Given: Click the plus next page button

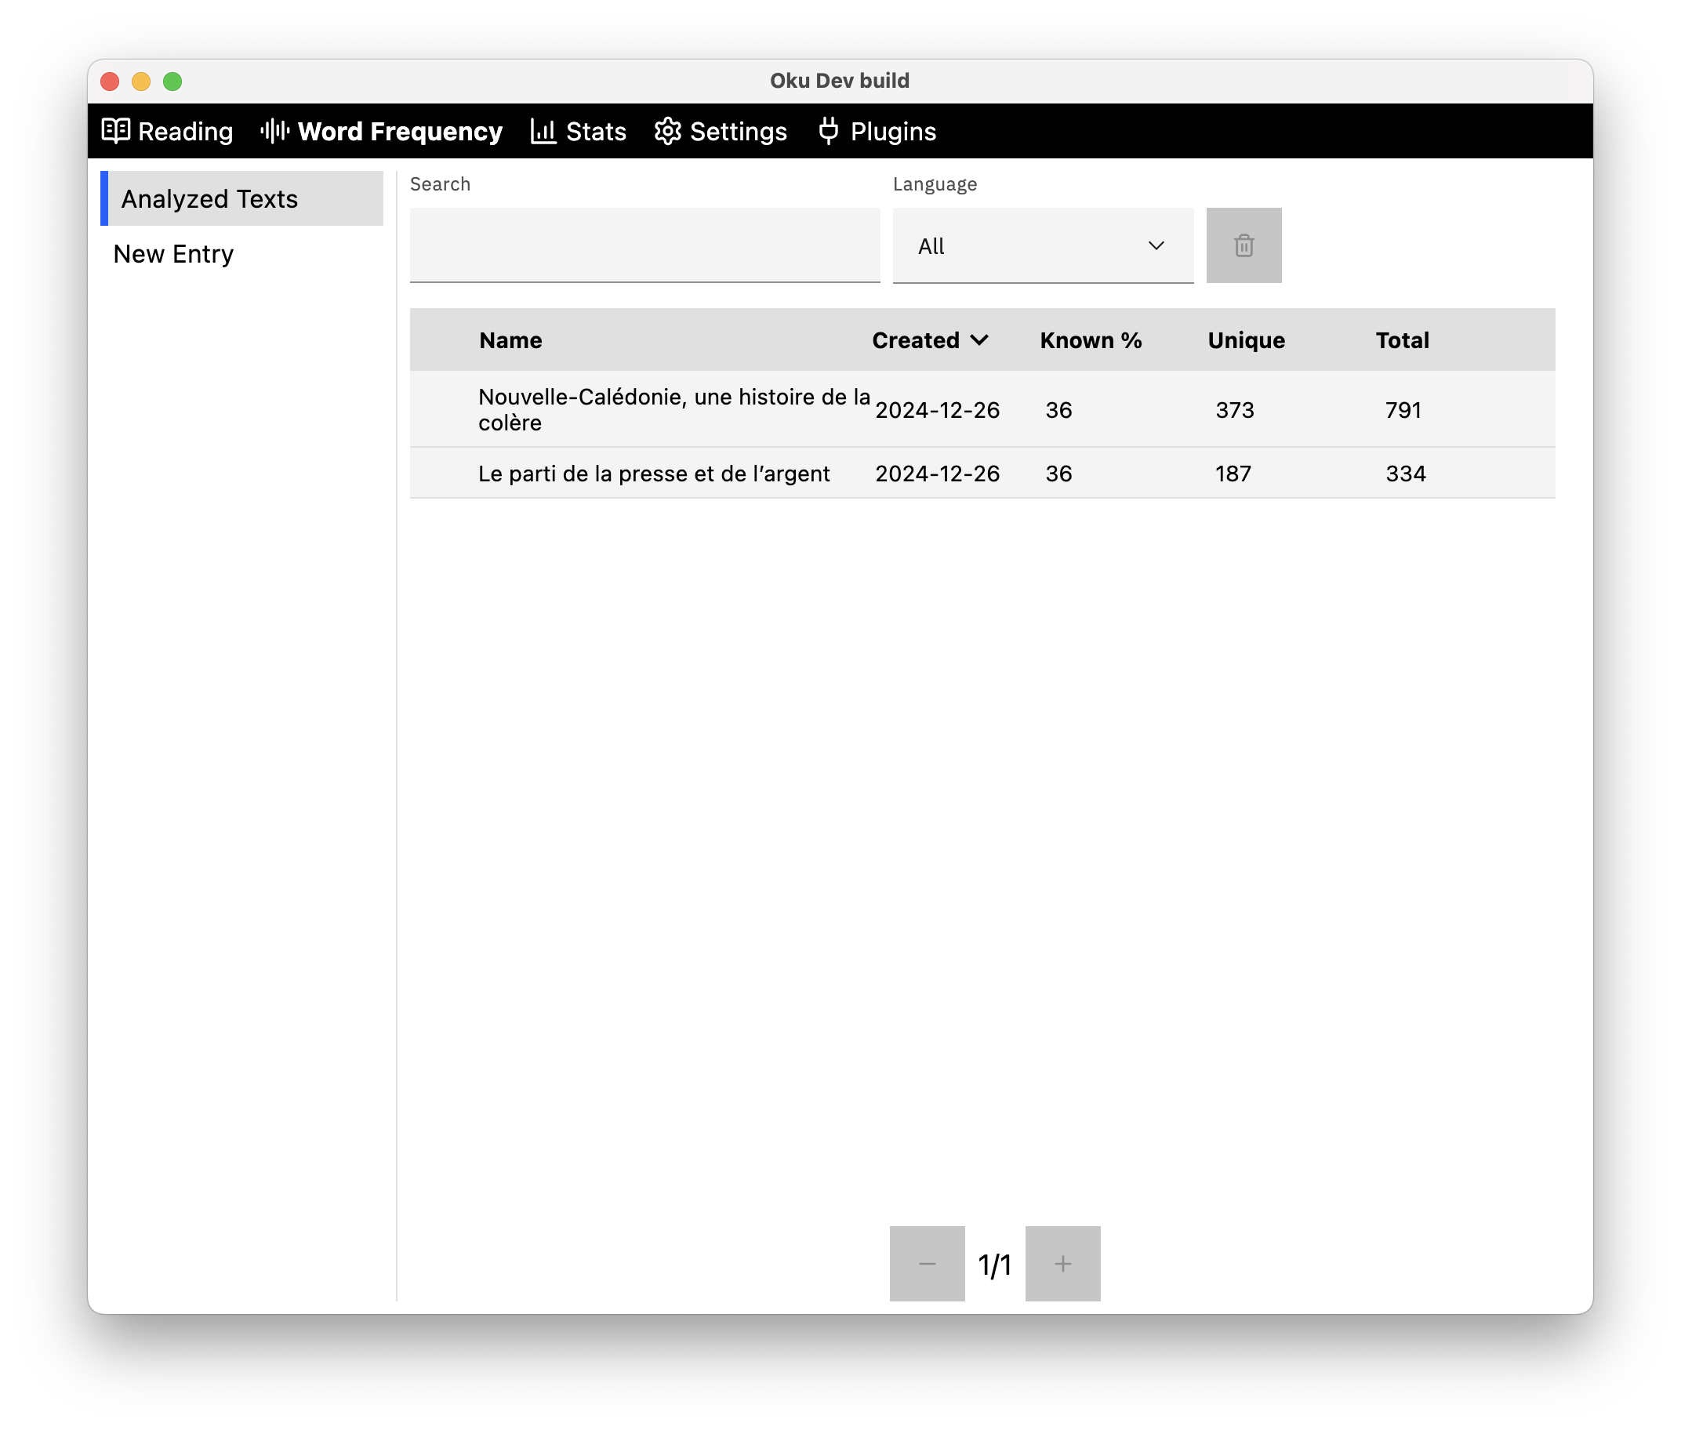Looking at the screenshot, I should (1062, 1263).
